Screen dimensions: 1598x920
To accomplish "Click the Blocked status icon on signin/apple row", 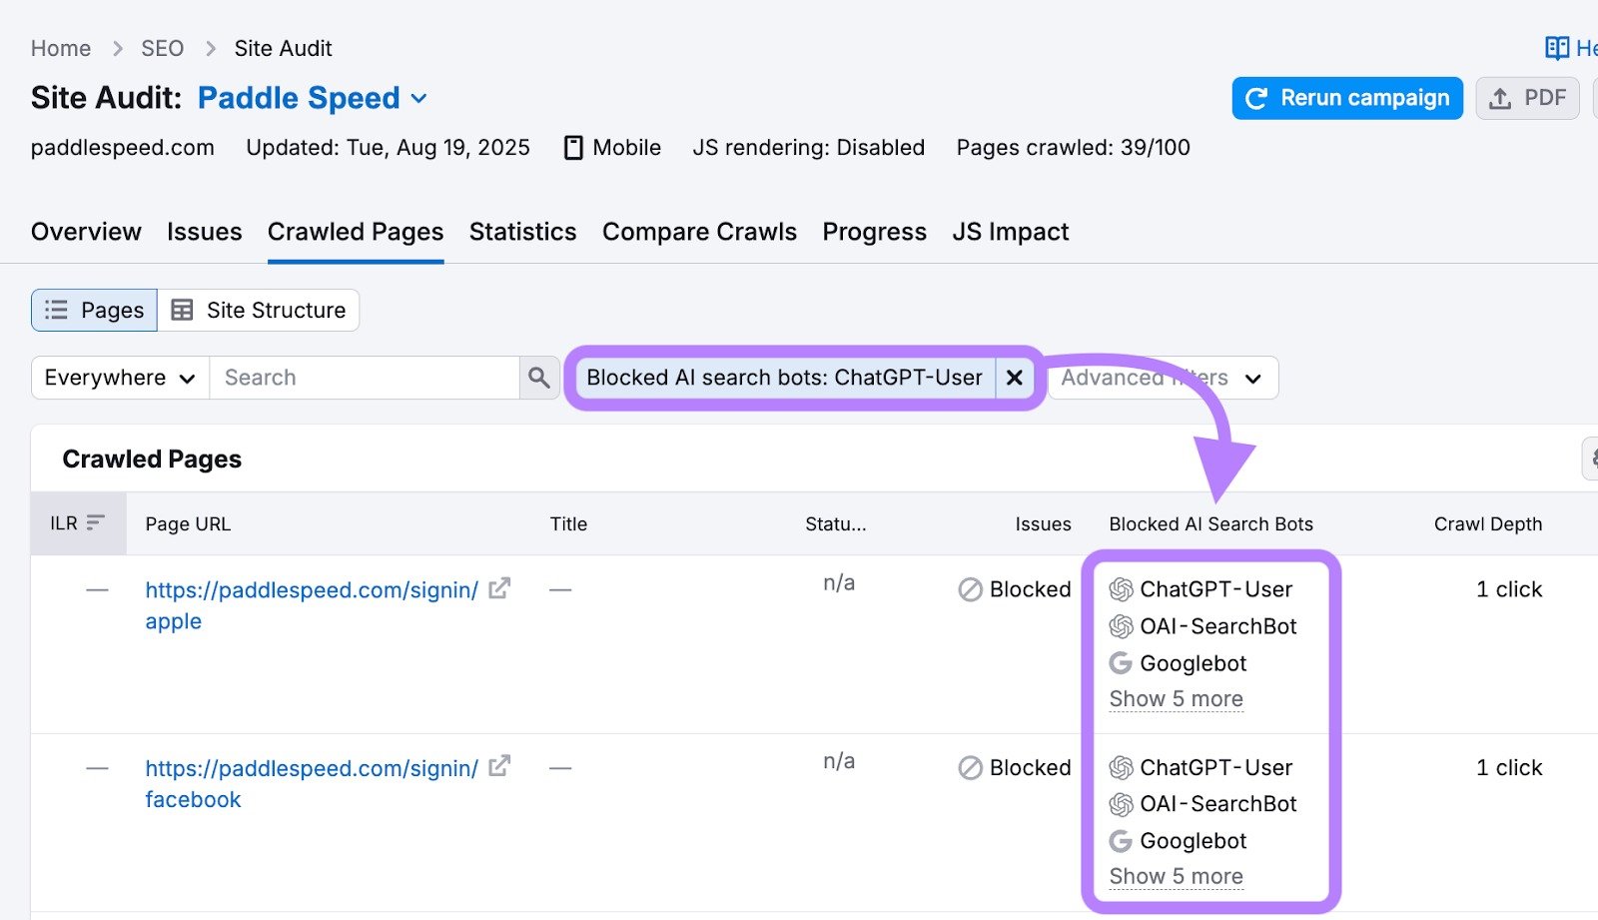I will click(x=968, y=589).
